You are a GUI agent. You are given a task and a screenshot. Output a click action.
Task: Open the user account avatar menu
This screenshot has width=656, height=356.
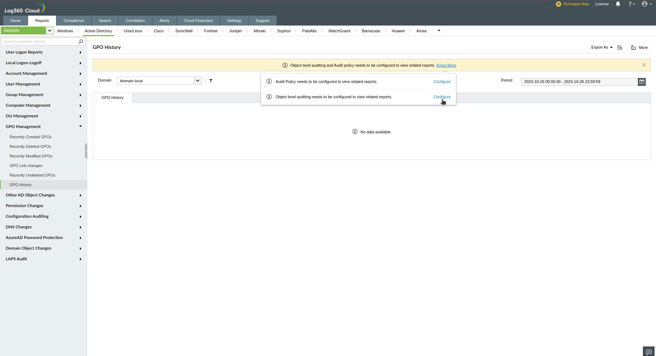(647, 4)
